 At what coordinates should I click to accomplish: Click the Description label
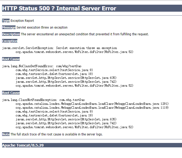pos(11,34)
